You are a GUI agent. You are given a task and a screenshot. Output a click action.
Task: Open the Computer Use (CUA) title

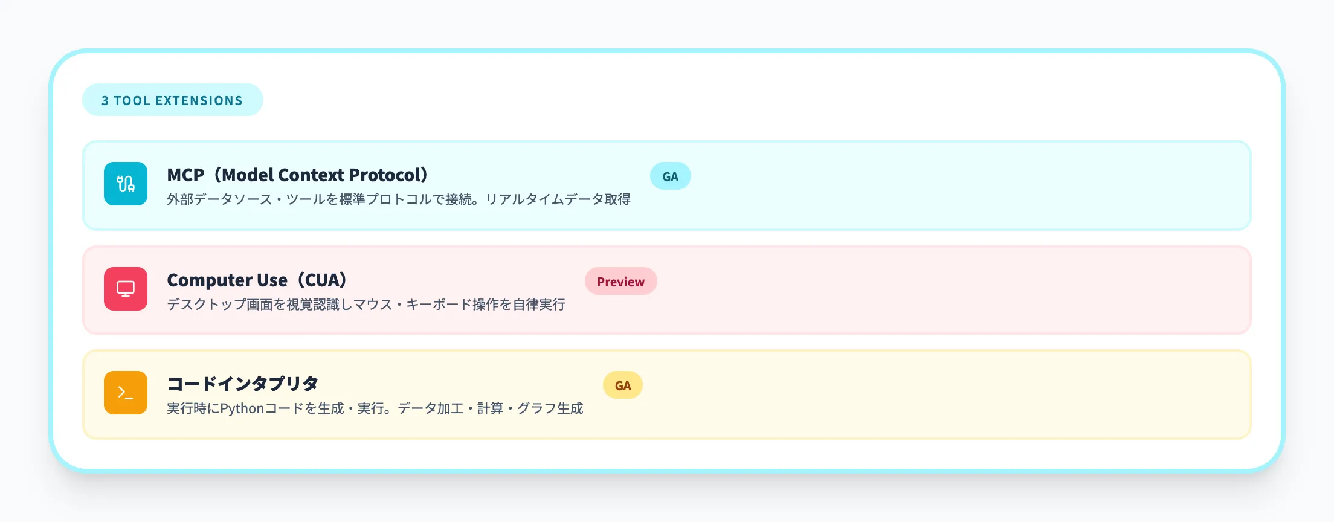coord(257,280)
